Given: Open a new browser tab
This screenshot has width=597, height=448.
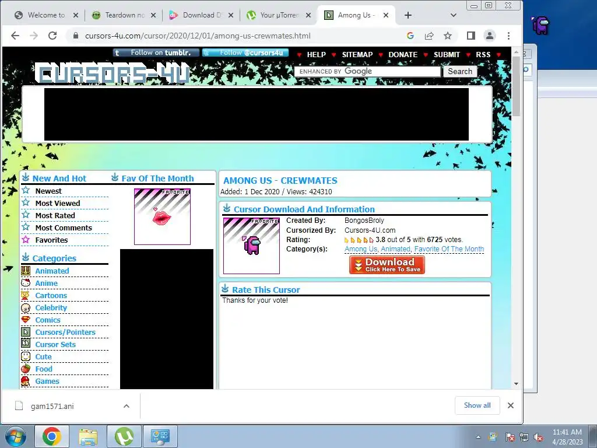Looking at the screenshot, I should tap(408, 15).
